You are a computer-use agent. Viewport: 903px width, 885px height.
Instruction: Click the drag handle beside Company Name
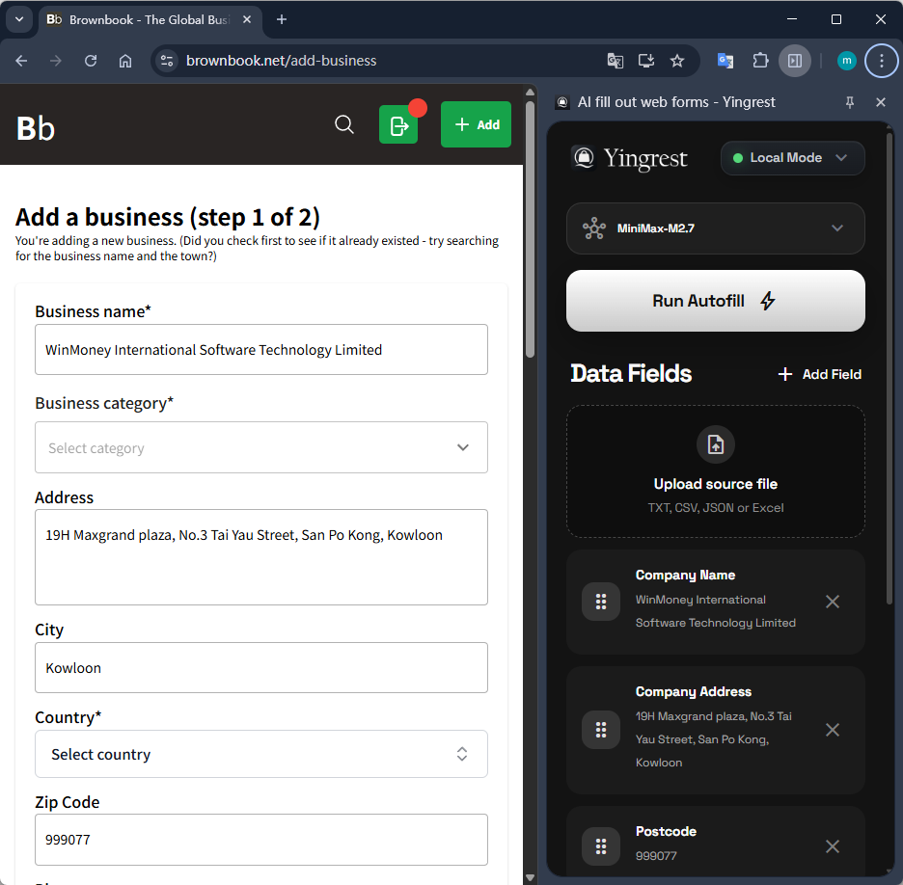point(600,601)
